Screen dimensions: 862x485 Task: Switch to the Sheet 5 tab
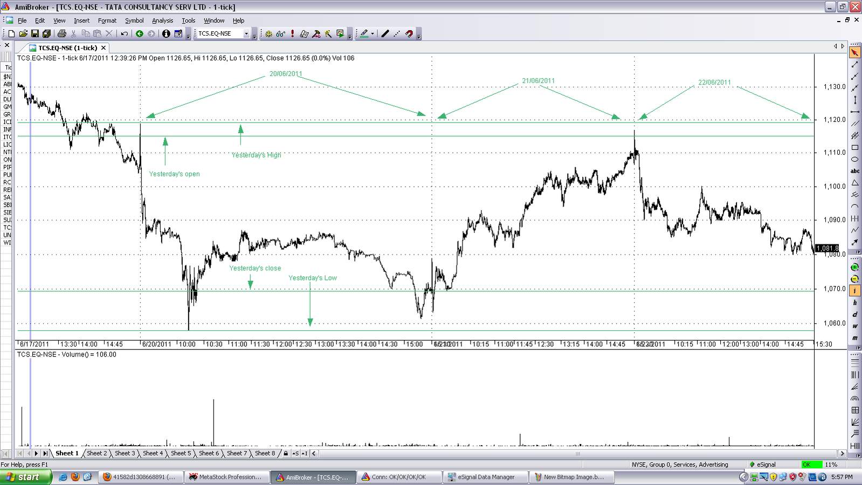(181, 453)
